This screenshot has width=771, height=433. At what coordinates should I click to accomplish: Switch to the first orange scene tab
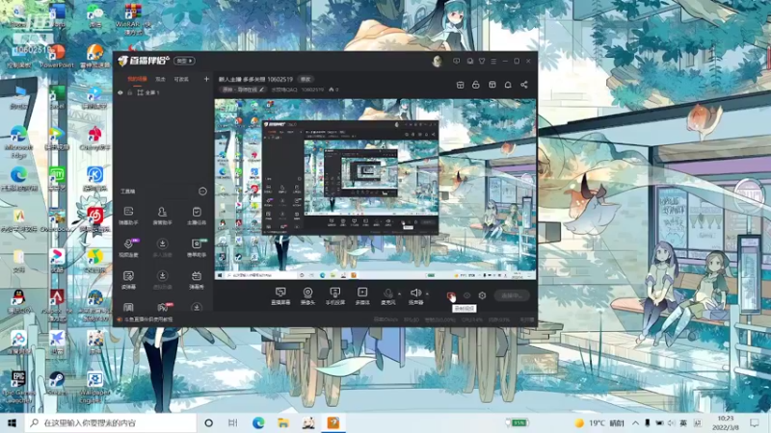pyautogui.click(x=137, y=79)
